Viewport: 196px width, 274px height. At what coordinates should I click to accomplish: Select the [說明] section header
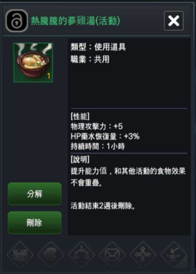[x=80, y=159]
